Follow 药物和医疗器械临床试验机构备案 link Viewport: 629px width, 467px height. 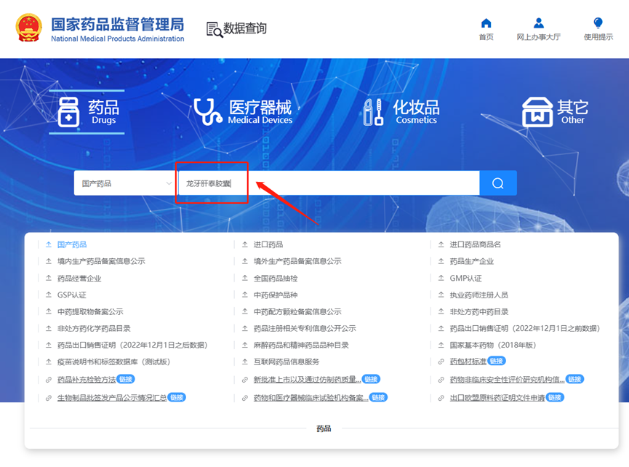tap(311, 398)
